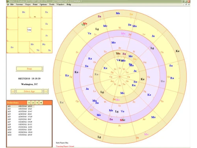The width and height of the screenshot is (197, 148).
Task: Click Ra in the small square chart
Action: 46,12
